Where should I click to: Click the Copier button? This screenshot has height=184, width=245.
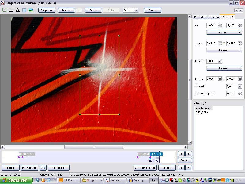[93, 10]
